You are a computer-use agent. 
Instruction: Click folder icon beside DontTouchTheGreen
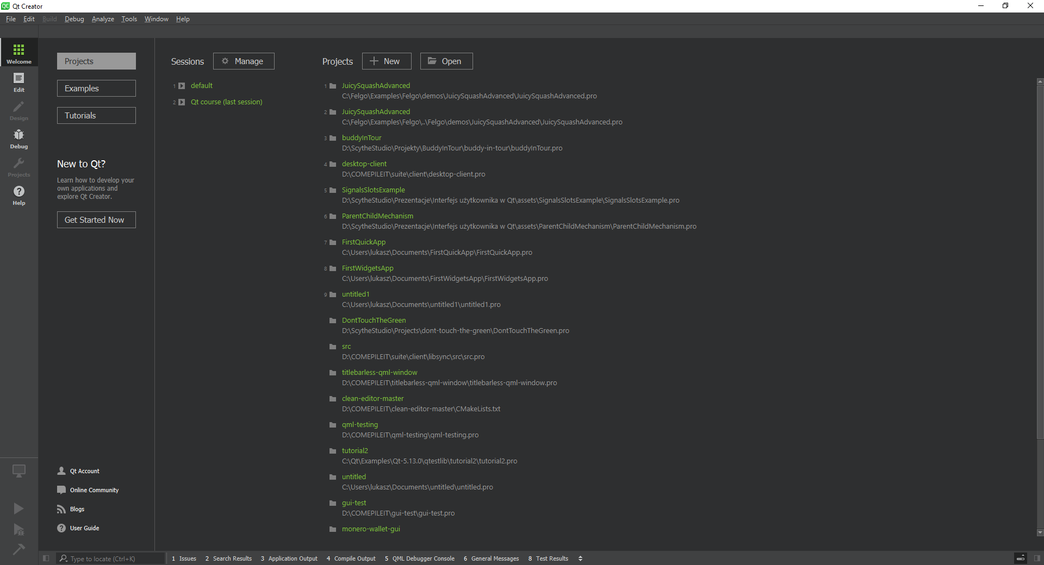point(333,321)
